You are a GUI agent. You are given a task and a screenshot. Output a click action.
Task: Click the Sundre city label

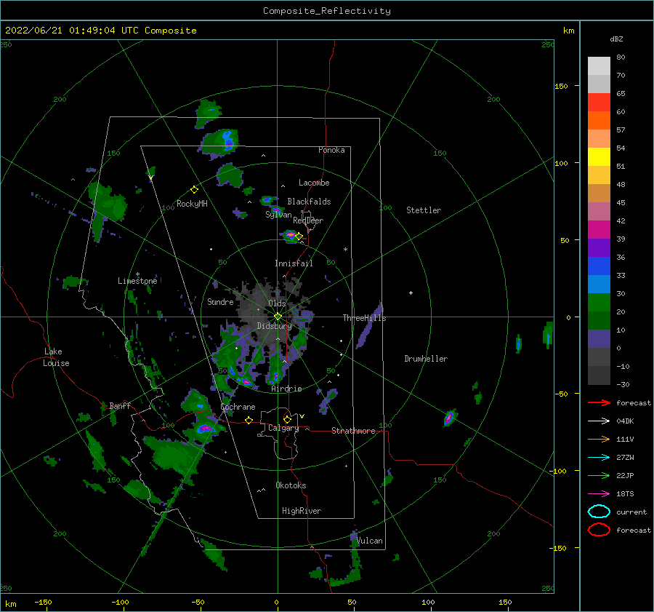220,301
